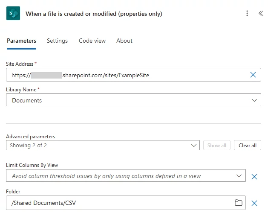Collapse the panel with double chevron

(261, 13)
